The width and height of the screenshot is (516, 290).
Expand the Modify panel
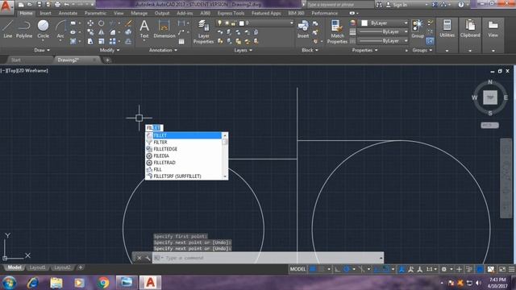point(110,50)
